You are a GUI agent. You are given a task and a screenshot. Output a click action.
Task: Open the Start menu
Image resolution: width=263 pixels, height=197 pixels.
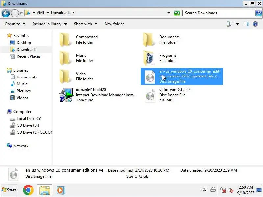[9, 190]
